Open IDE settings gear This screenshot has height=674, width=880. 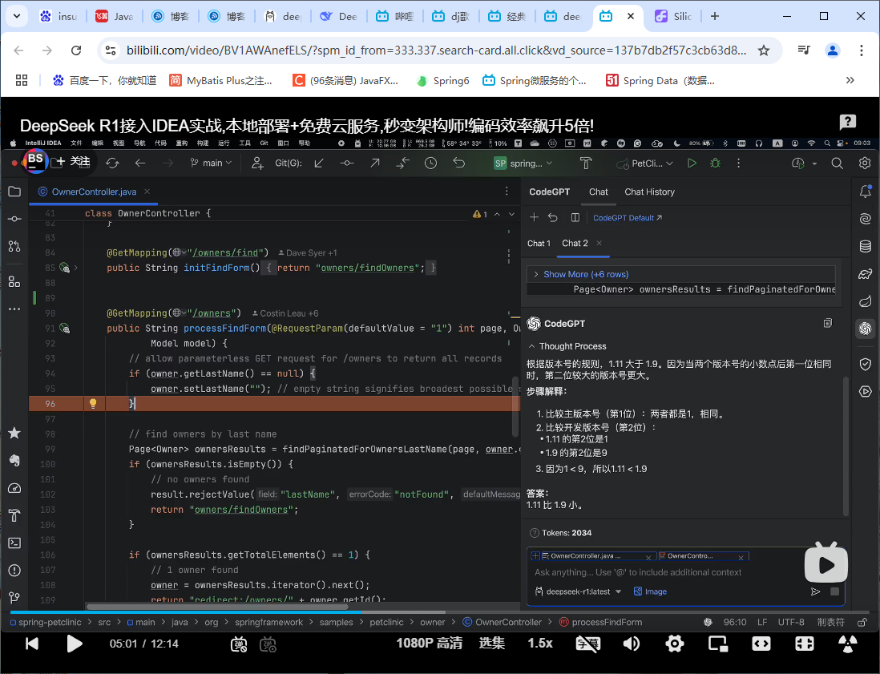[864, 163]
